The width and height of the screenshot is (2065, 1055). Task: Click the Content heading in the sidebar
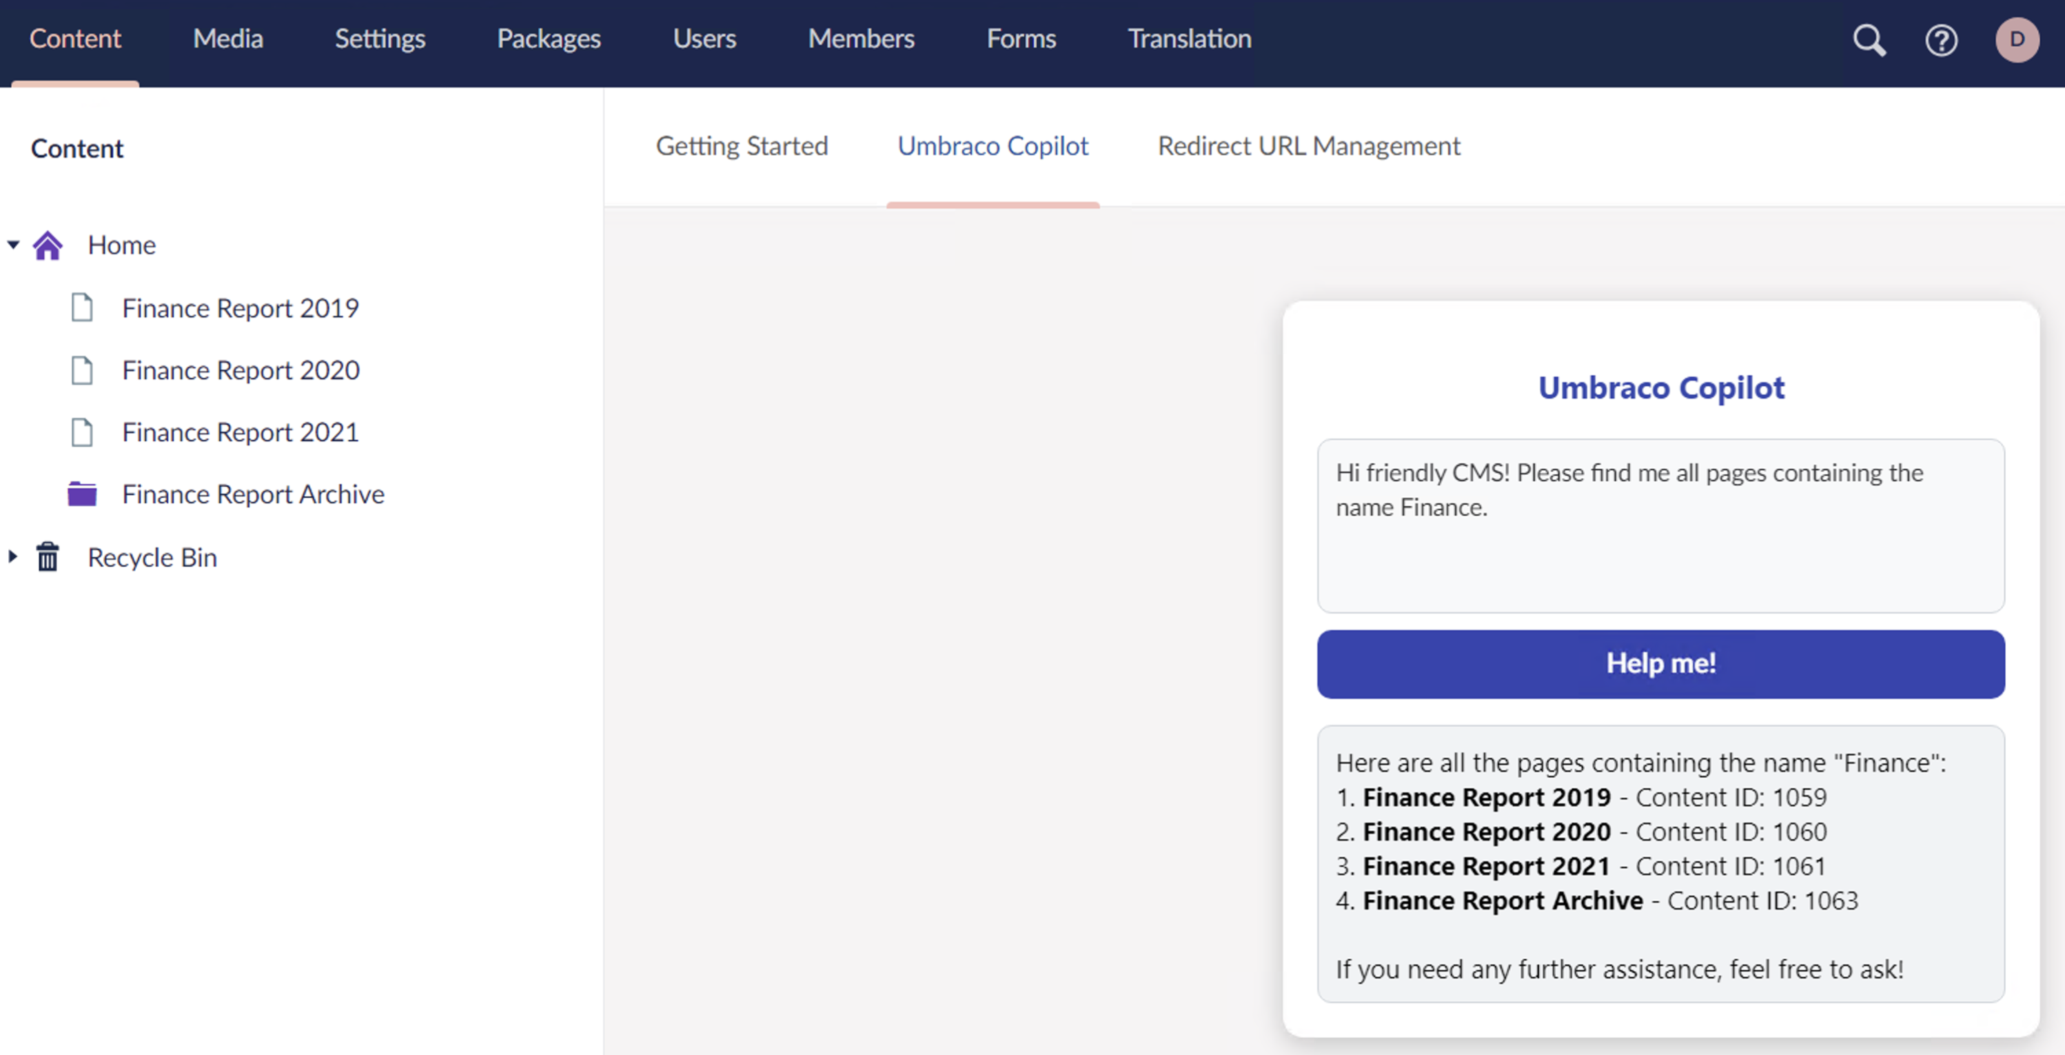pos(77,148)
